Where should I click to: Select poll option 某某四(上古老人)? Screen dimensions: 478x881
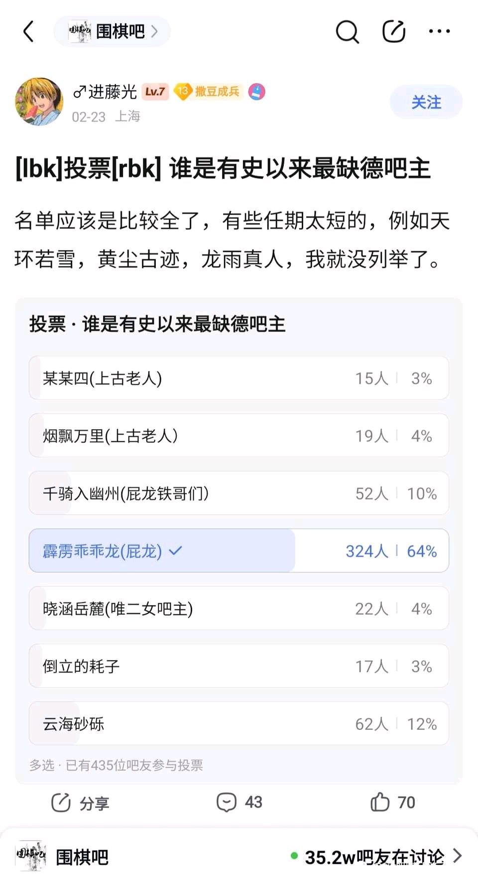click(x=239, y=378)
